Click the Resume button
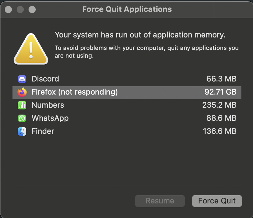Image resolution: width=253 pixels, height=218 pixels. coord(160,201)
